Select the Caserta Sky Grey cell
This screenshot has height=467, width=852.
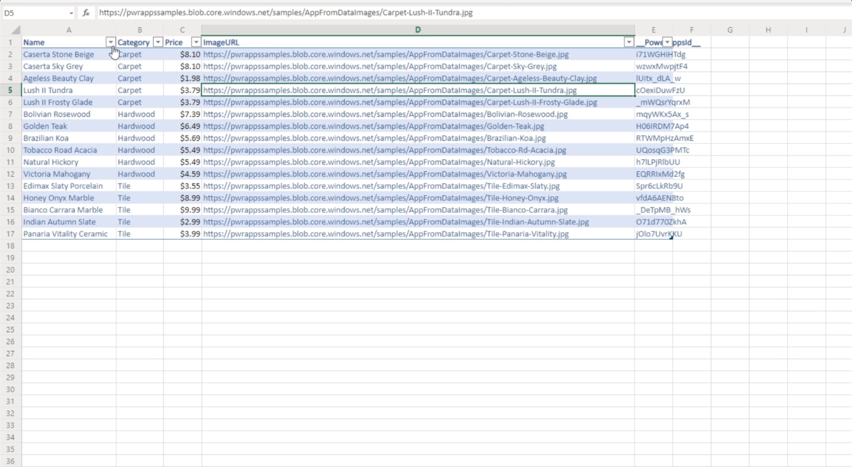(x=69, y=66)
